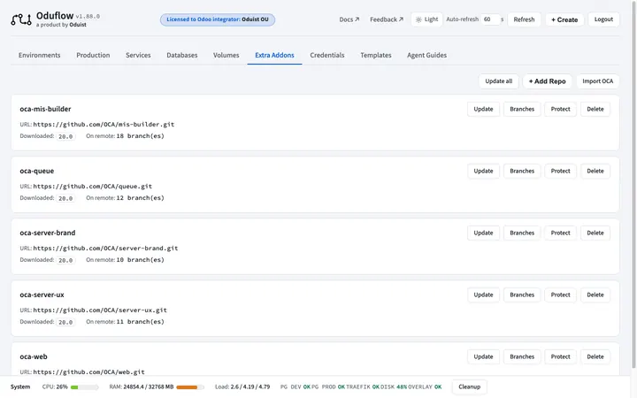637x398 pixels.
Task: Show Branches for oca-mis-builder
Action: [x=522, y=109]
